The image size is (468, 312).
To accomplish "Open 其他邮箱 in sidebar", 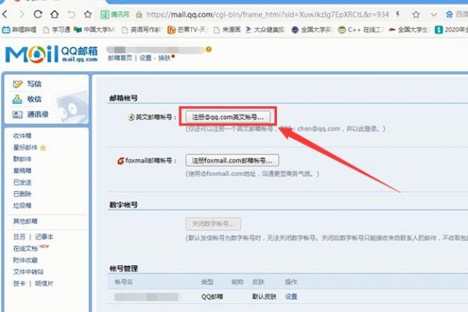I will pos(26,222).
